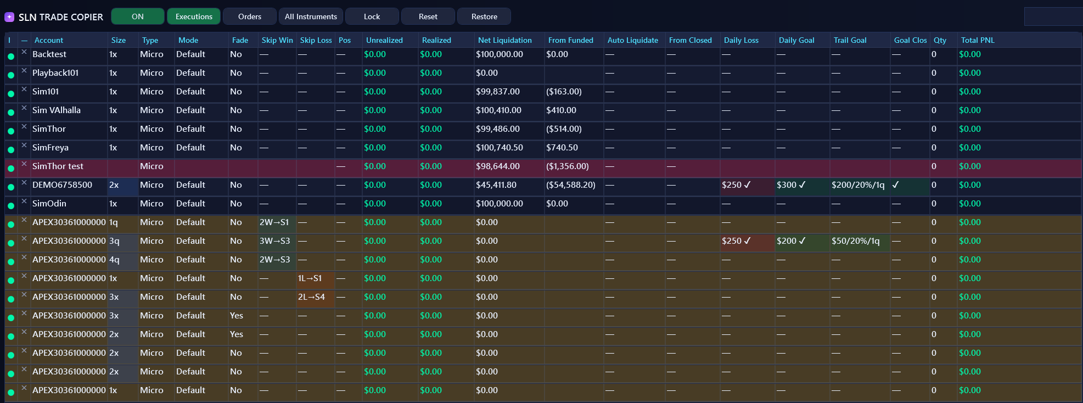Toggle the green ON button
The image size is (1083, 403).
[138, 16]
